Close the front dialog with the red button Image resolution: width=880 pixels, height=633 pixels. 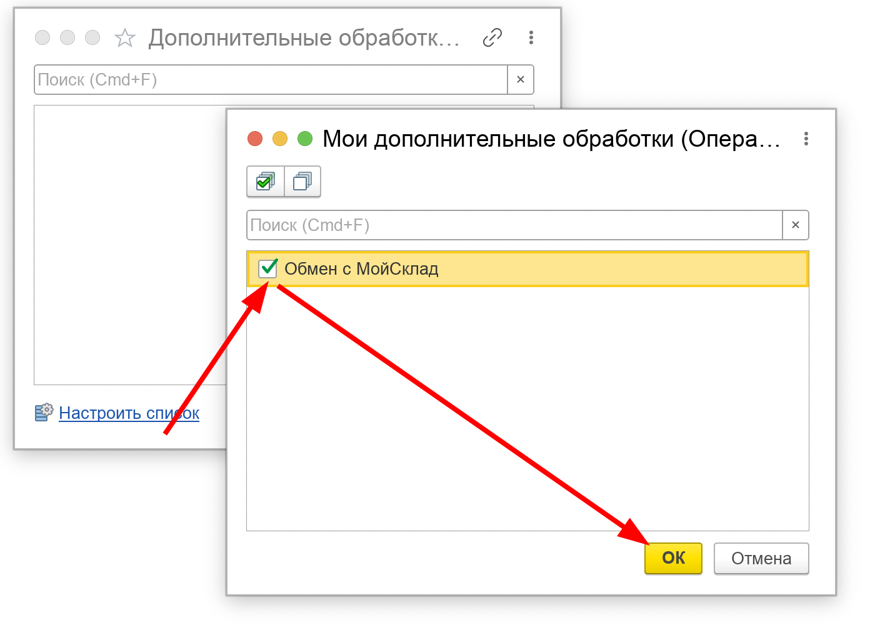255,139
